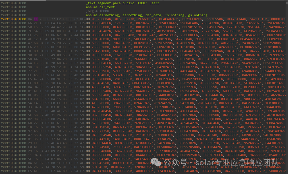Select the value 6966E2DDh
288x174 pixels.
point(101,43)
